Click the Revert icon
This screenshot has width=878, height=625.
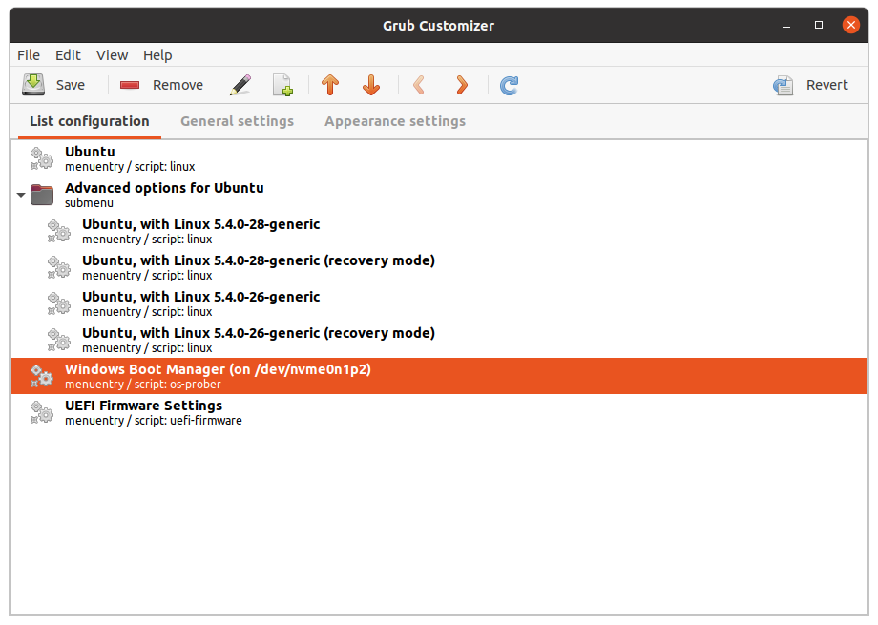[784, 85]
